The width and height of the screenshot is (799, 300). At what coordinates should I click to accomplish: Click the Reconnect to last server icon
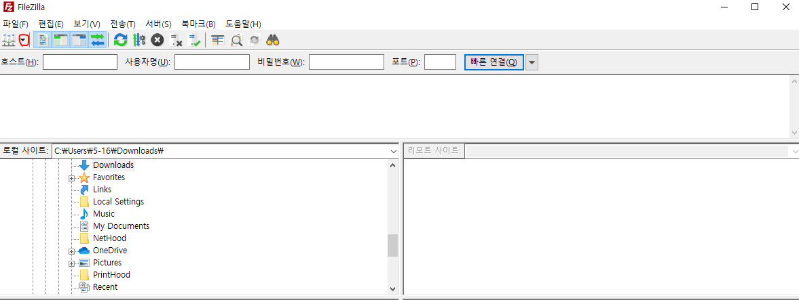[194, 40]
